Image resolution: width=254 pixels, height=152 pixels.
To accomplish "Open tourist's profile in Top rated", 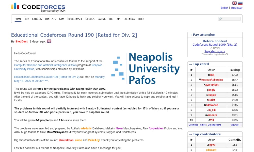I will point(211,100).
